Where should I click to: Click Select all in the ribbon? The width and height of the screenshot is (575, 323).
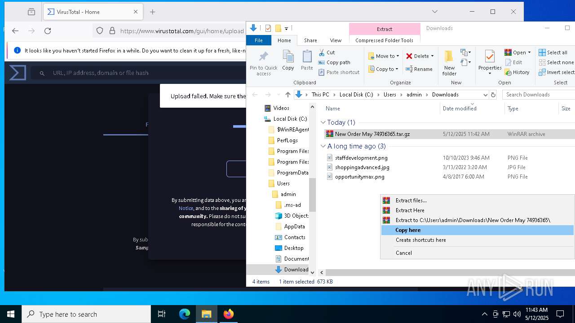553,52
